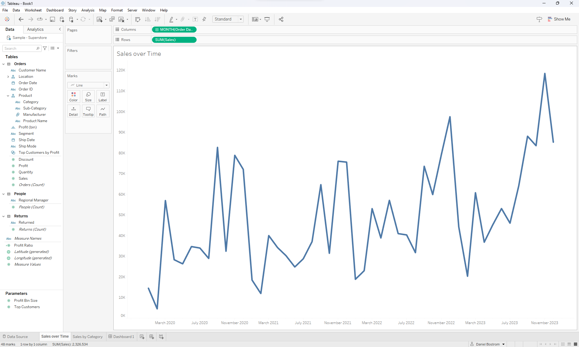Click the Show Me button
579x347 pixels.
(559, 19)
